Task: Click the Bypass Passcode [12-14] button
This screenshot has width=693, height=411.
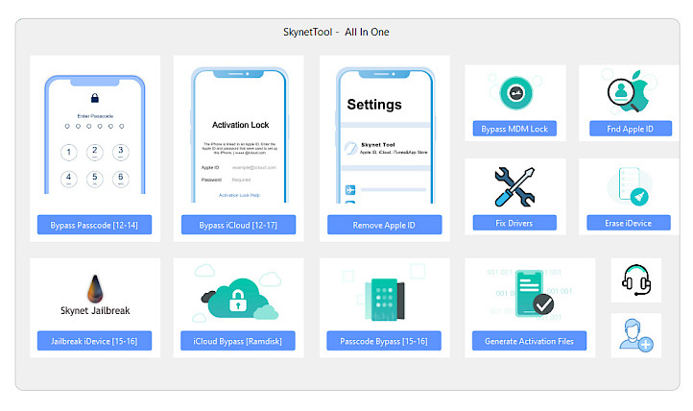Action: click(94, 225)
